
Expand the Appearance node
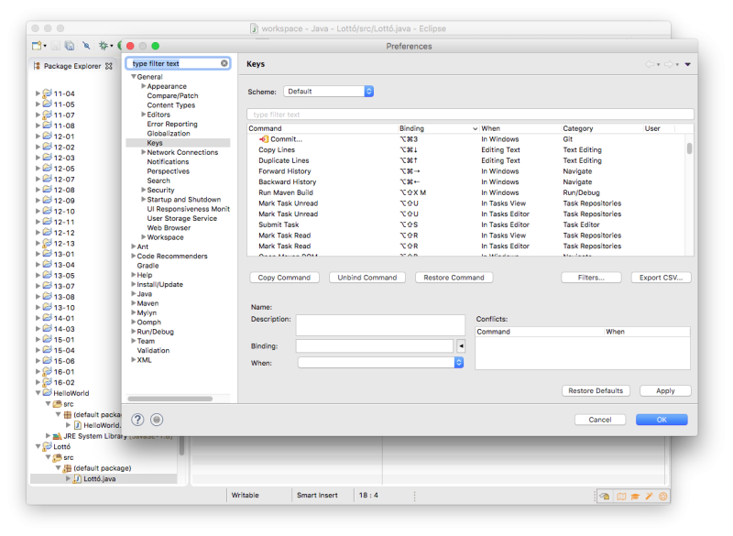coord(144,86)
